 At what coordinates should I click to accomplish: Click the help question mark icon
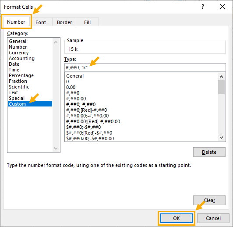(x=203, y=7)
